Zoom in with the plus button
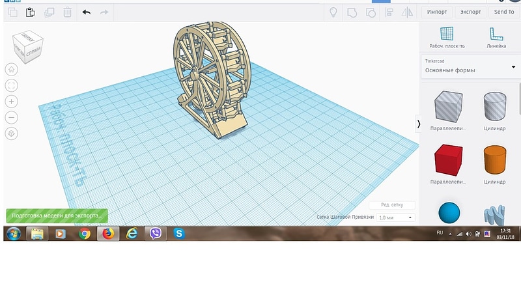The image size is (521, 293). pyautogui.click(x=11, y=102)
